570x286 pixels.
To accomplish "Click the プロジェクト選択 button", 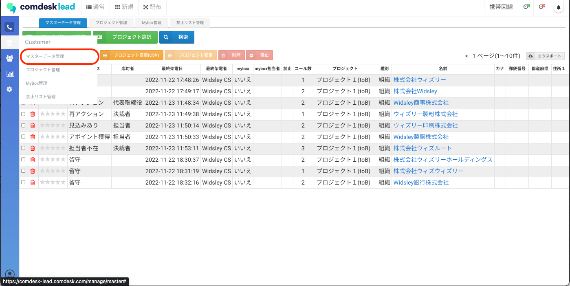I will [x=125, y=37].
